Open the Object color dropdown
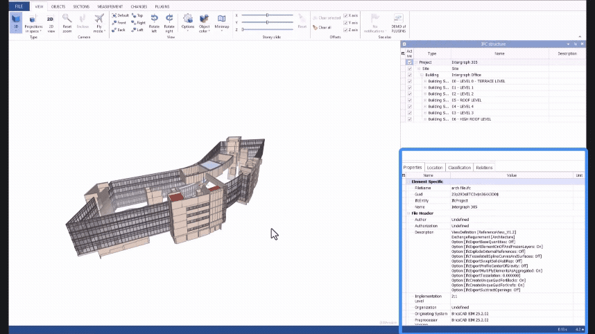Image resolution: width=595 pixels, height=334 pixels. pos(205,23)
